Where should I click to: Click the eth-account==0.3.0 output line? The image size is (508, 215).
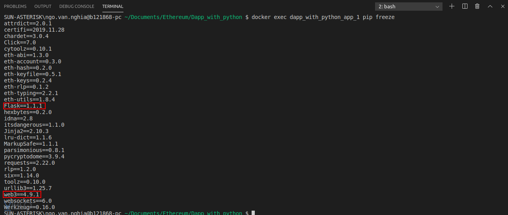click(x=33, y=61)
